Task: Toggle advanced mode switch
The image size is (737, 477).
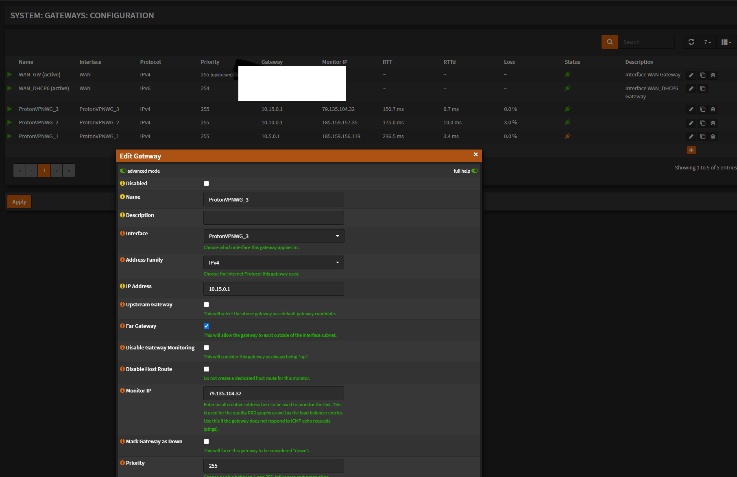Action: point(123,171)
